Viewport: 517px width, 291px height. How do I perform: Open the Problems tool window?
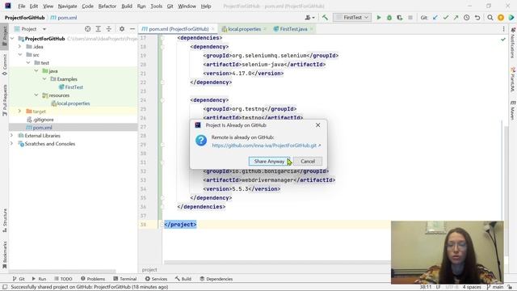pos(93,279)
